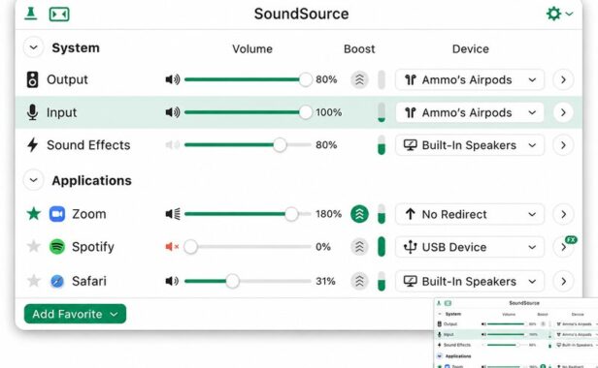Click the Zoom volume slider
Image resolution: width=598 pixels, height=368 pixels.
(248, 214)
